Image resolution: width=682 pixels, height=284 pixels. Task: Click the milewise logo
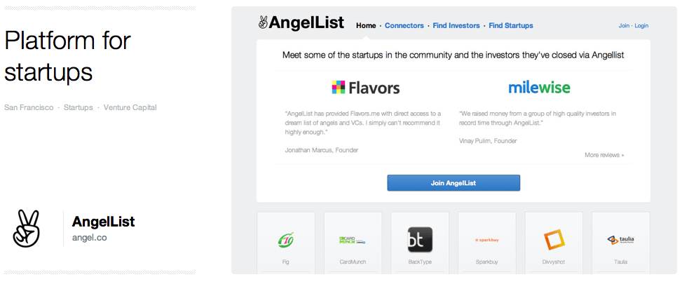(x=539, y=88)
